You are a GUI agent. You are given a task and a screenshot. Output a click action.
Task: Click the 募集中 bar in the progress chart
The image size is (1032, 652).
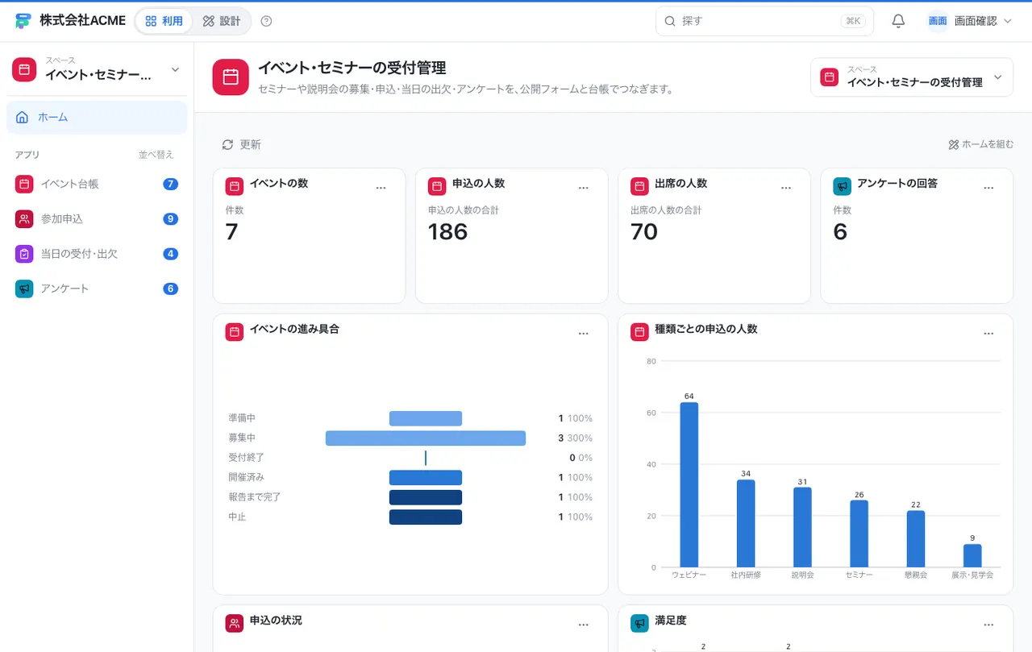coord(426,438)
